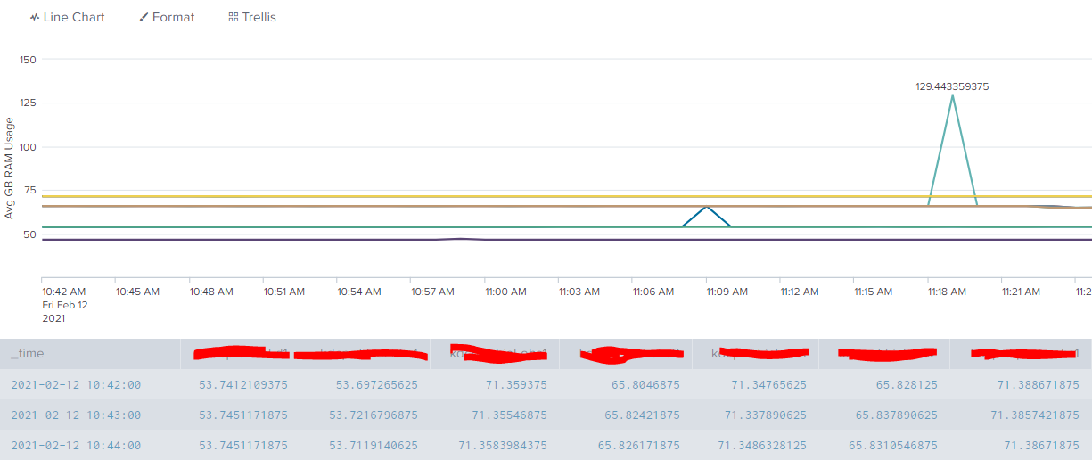Image resolution: width=1092 pixels, height=460 pixels.
Task: Select cell value 65.828125
Action: [x=906, y=385]
